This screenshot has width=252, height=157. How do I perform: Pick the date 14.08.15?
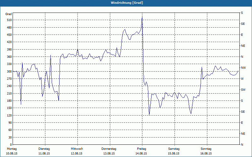(141, 154)
